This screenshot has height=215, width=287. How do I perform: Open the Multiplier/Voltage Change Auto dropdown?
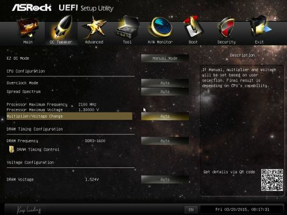point(165,116)
